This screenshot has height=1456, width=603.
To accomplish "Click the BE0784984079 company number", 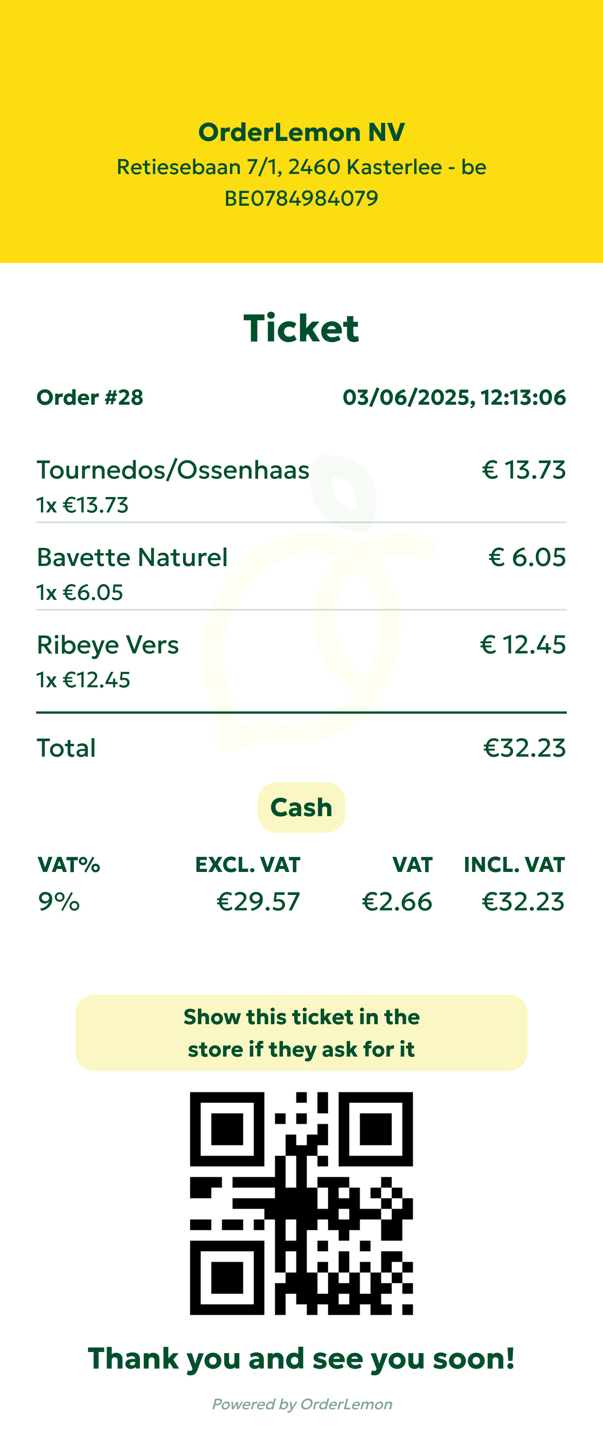I will 301,198.
